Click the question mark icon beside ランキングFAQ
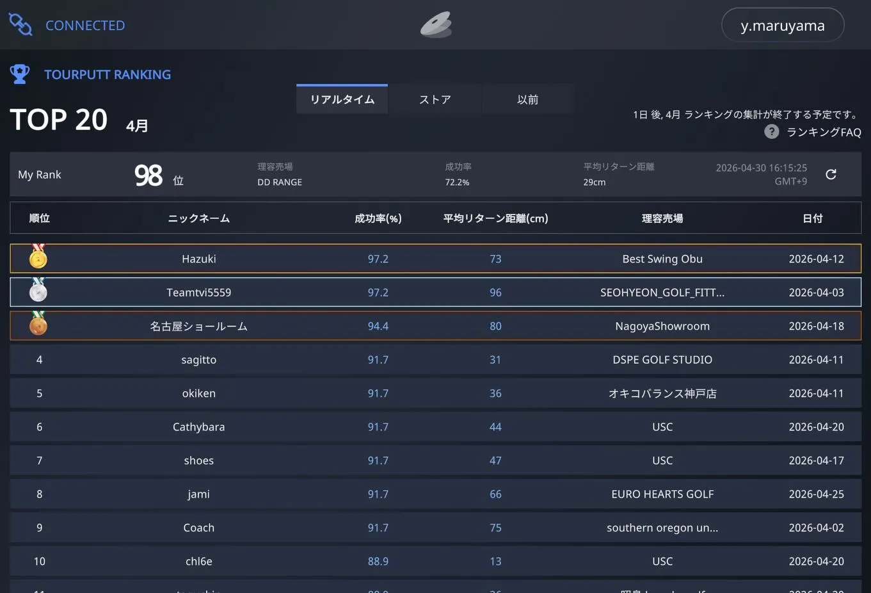 click(x=771, y=131)
